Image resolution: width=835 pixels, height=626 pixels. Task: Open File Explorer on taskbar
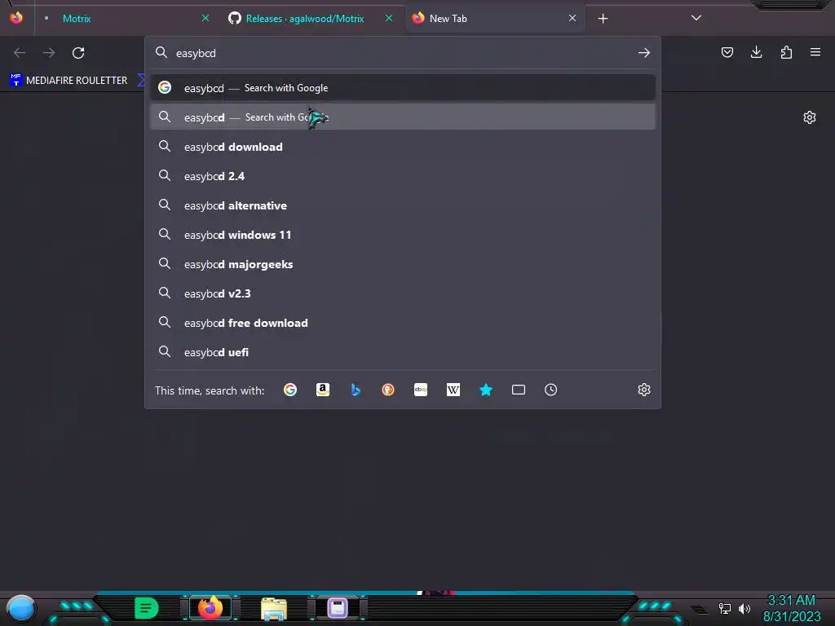[274, 608]
